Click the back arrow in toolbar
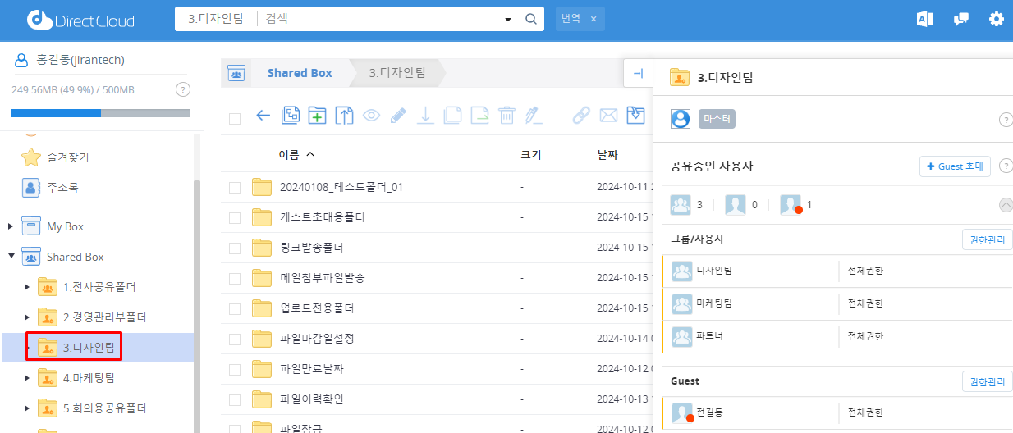1013x433 pixels. pos(263,116)
